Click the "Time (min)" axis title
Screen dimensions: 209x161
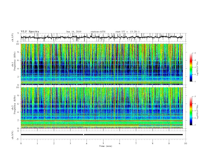pyautogui.click(x=106, y=146)
